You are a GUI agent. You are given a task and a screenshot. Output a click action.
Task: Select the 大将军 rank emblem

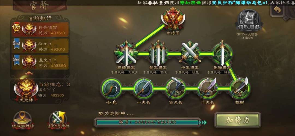coord(173,19)
